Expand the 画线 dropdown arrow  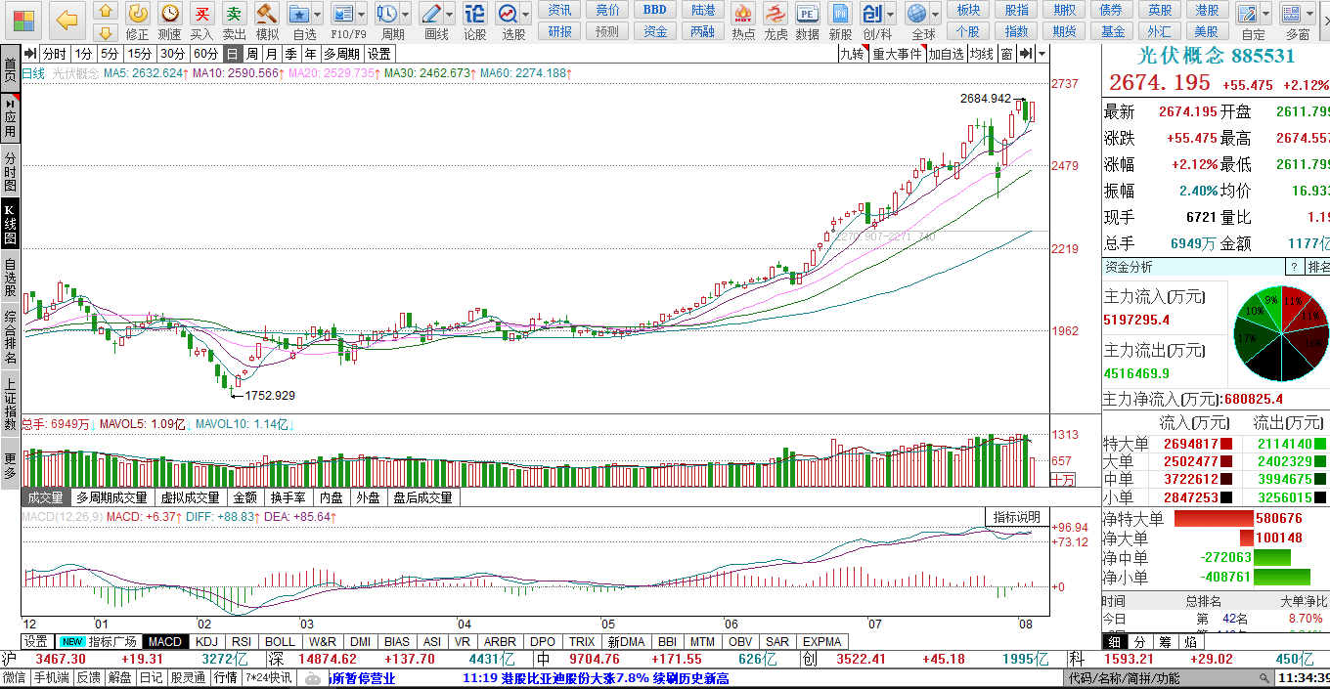pyautogui.click(x=450, y=15)
